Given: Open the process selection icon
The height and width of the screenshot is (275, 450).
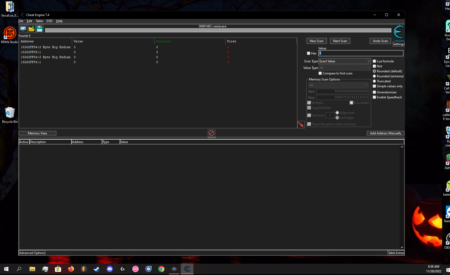Looking at the screenshot, I should [x=23, y=29].
